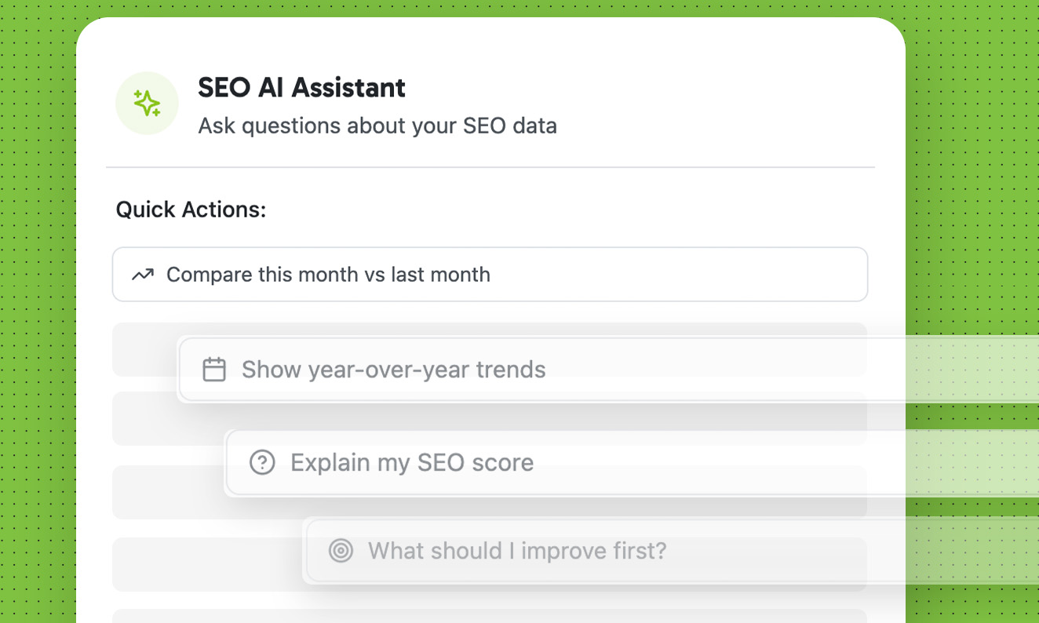Select the trending-arrow icon on the comparison action
This screenshot has width=1039, height=623.
pyautogui.click(x=144, y=275)
